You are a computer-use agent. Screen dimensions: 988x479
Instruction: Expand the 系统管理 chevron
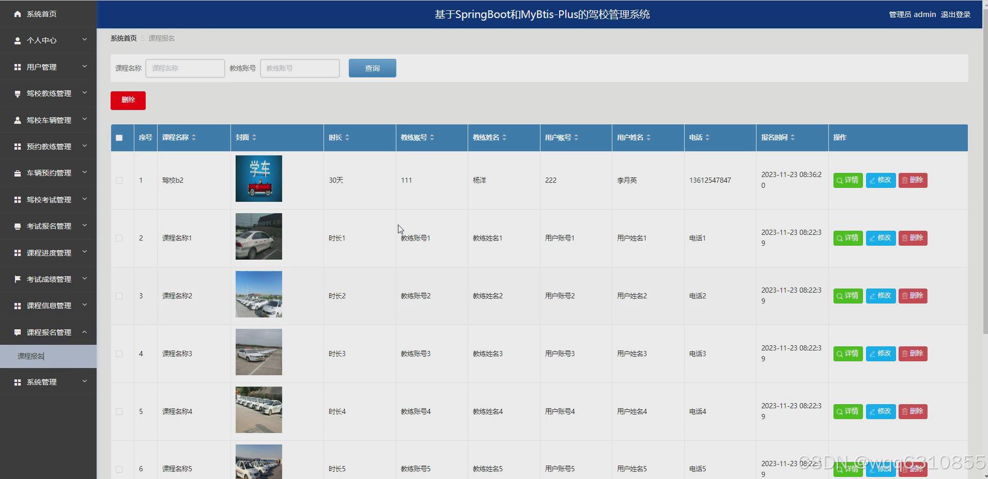85,381
